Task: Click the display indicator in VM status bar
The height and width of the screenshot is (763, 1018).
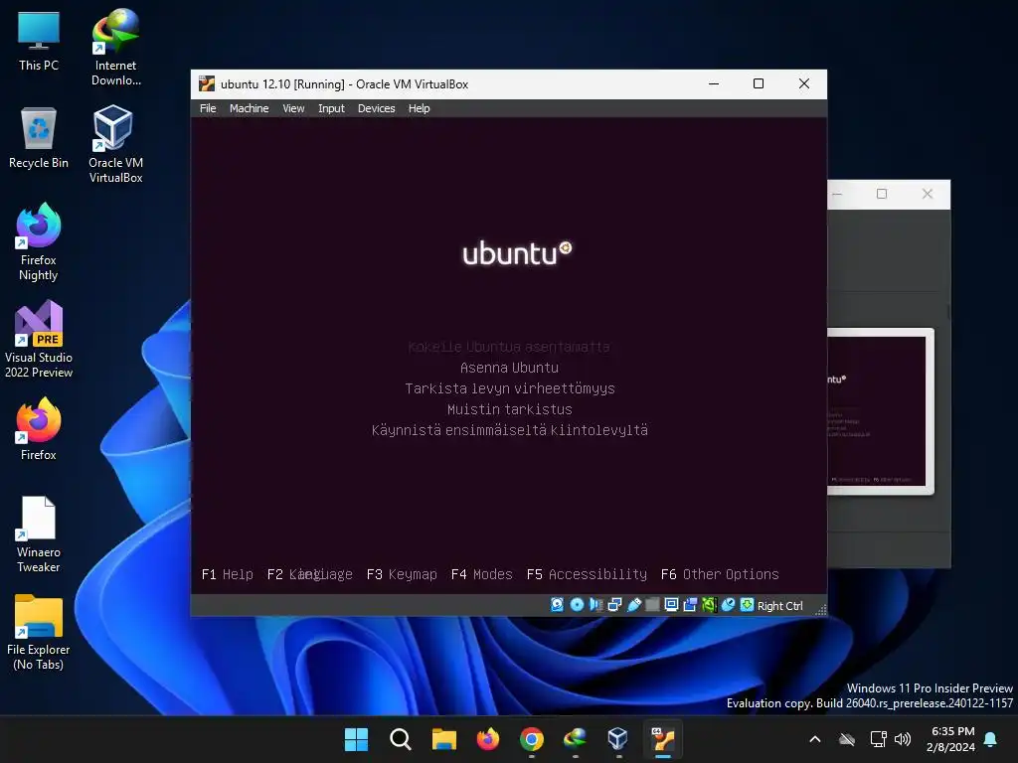Action: coord(671,605)
